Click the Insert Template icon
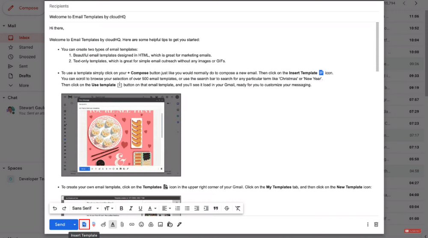 84,224
